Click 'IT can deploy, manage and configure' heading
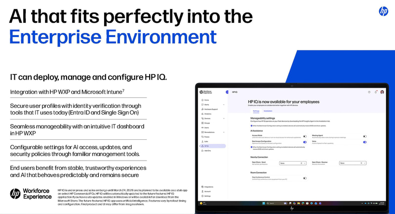This screenshot has height=214, width=395. coord(88,77)
